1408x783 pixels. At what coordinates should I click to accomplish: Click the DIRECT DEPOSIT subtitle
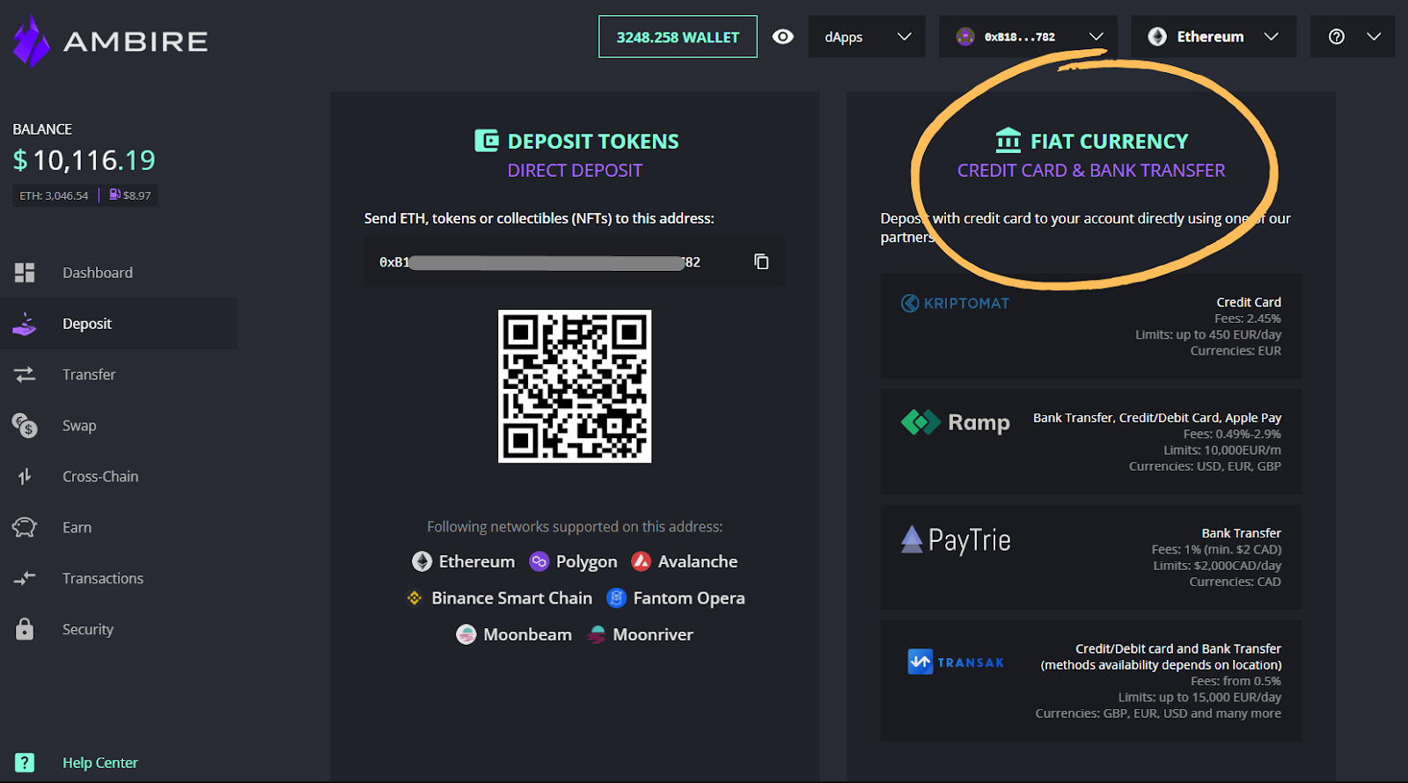click(x=575, y=171)
